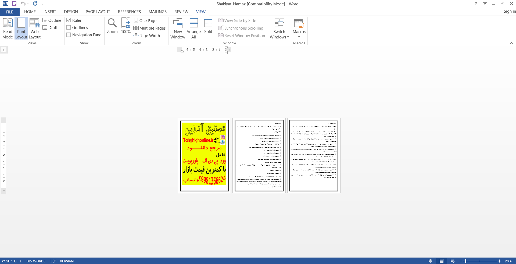The height and width of the screenshot is (264, 516).
Task: Enable the Gridlines checkbox
Action: (69, 28)
